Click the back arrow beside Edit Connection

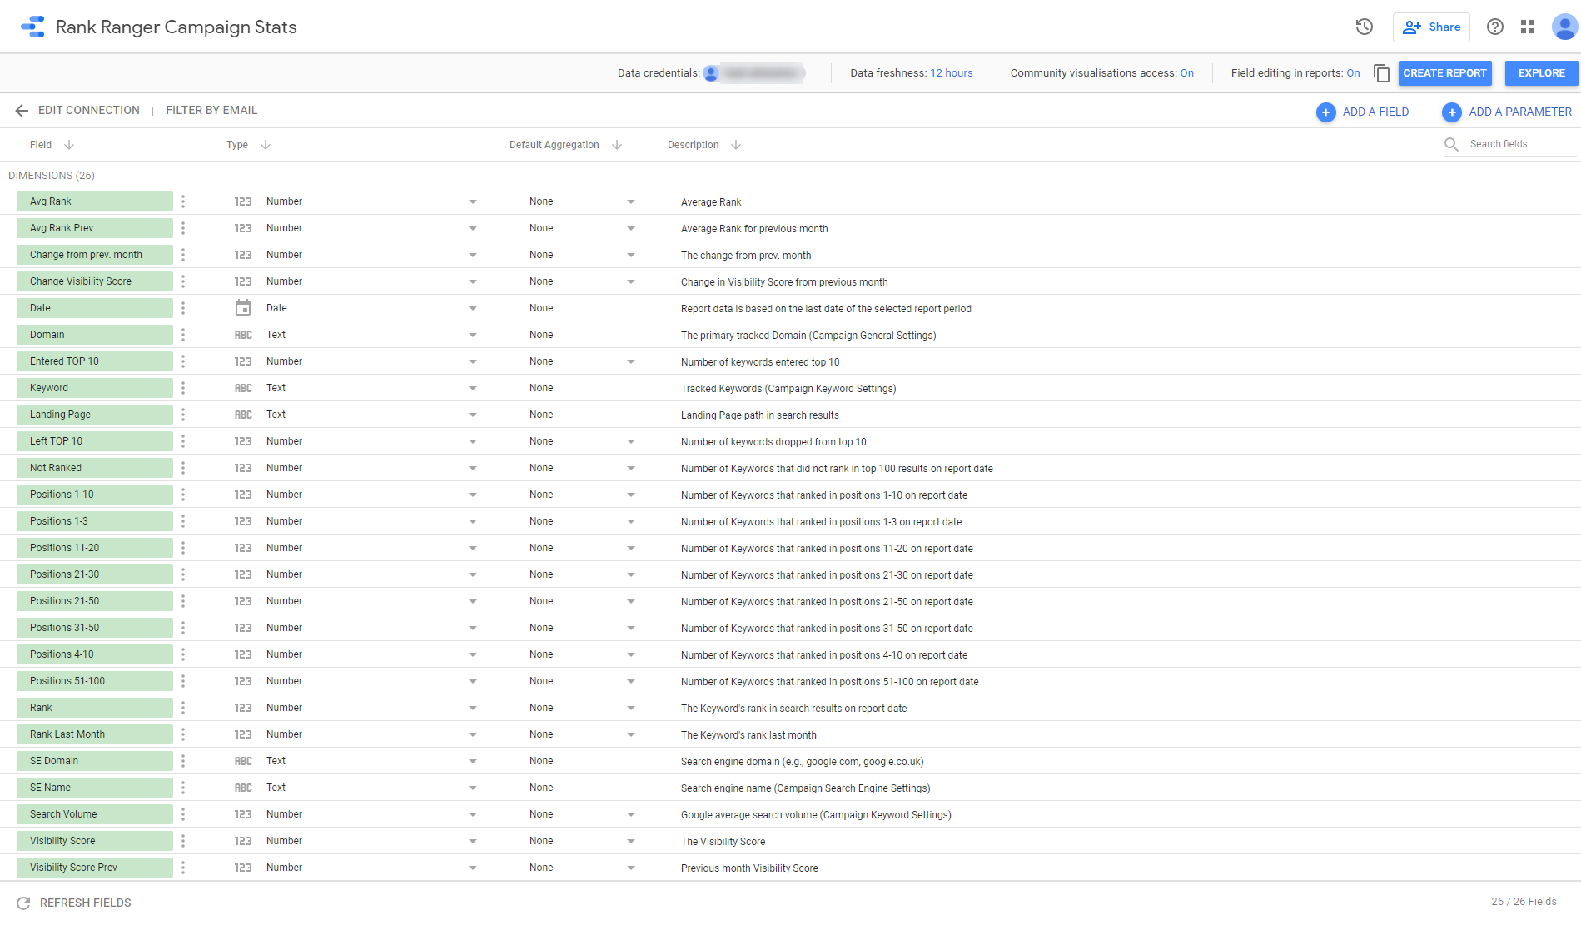pyautogui.click(x=22, y=111)
